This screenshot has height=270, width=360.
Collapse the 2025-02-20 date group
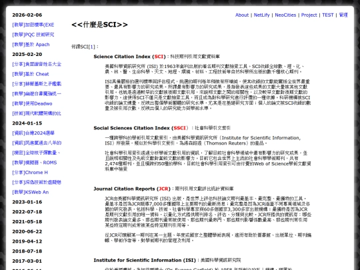pyautogui.click(x=27, y=55)
